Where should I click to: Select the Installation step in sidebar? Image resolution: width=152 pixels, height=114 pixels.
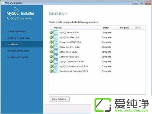point(22,44)
